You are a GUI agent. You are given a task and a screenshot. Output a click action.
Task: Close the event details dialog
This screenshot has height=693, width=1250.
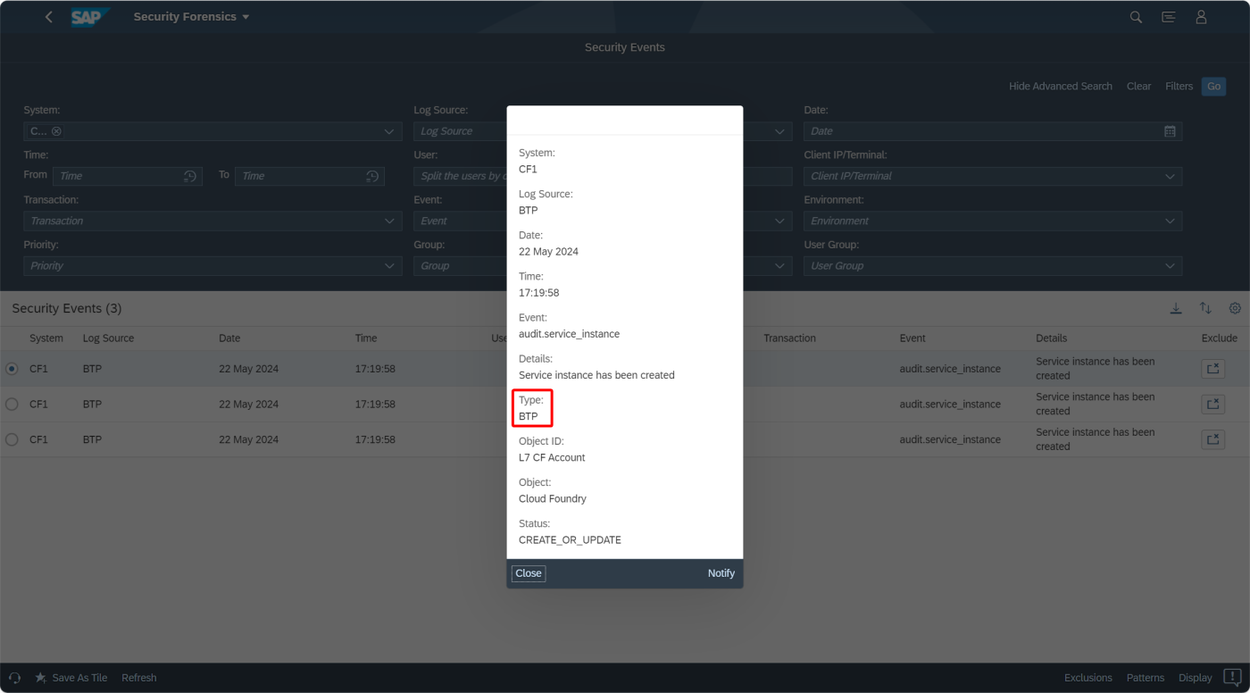[528, 572]
